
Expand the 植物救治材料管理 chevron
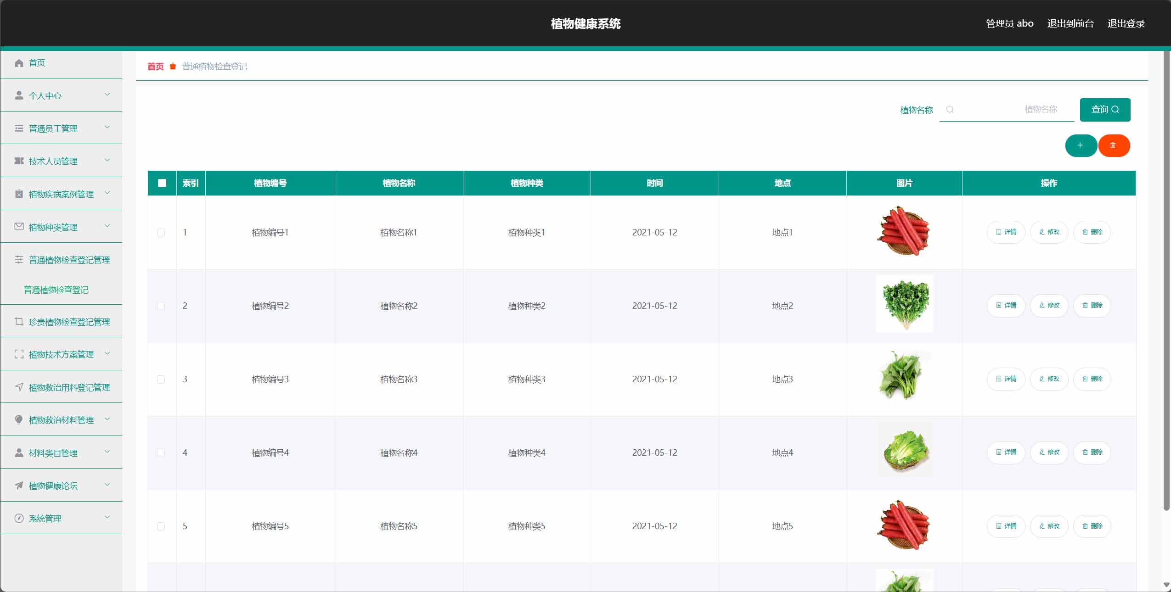tap(107, 419)
